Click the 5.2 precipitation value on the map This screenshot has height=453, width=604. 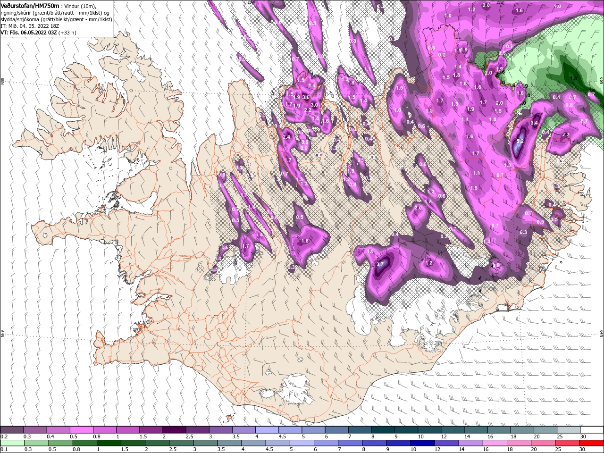(x=520, y=141)
